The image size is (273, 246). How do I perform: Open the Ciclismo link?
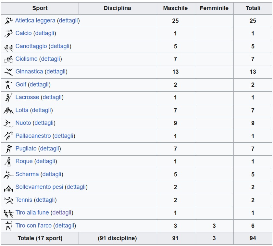(x=27, y=59)
